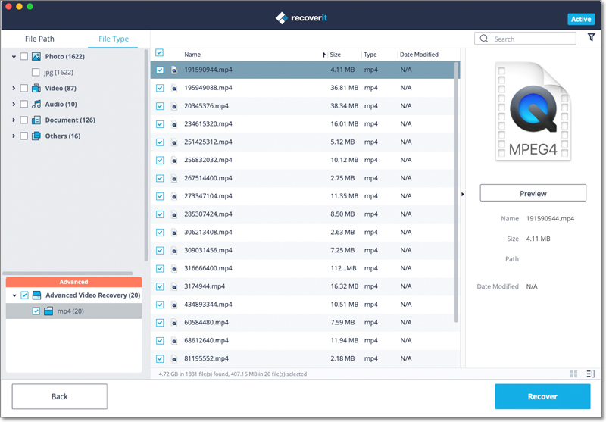
Task: Sort by Type column header
Action: click(370, 55)
